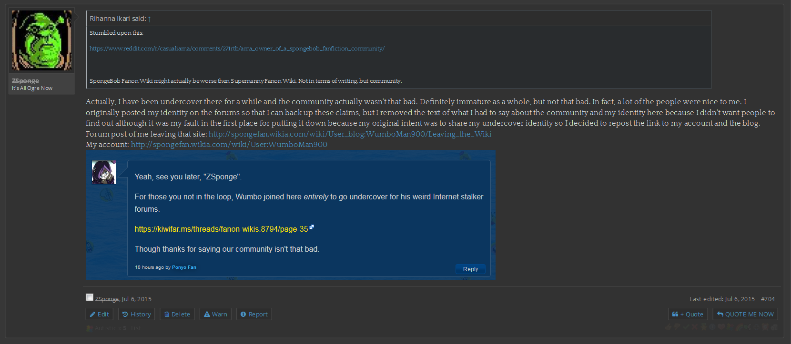This screenshot has width=791, height=344.
Task: Delete the post via the trash button
Action: click(x=177, y=314)
